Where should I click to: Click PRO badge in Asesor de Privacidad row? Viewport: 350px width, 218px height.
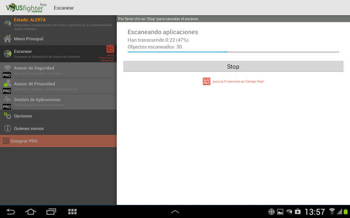point(7,91)
